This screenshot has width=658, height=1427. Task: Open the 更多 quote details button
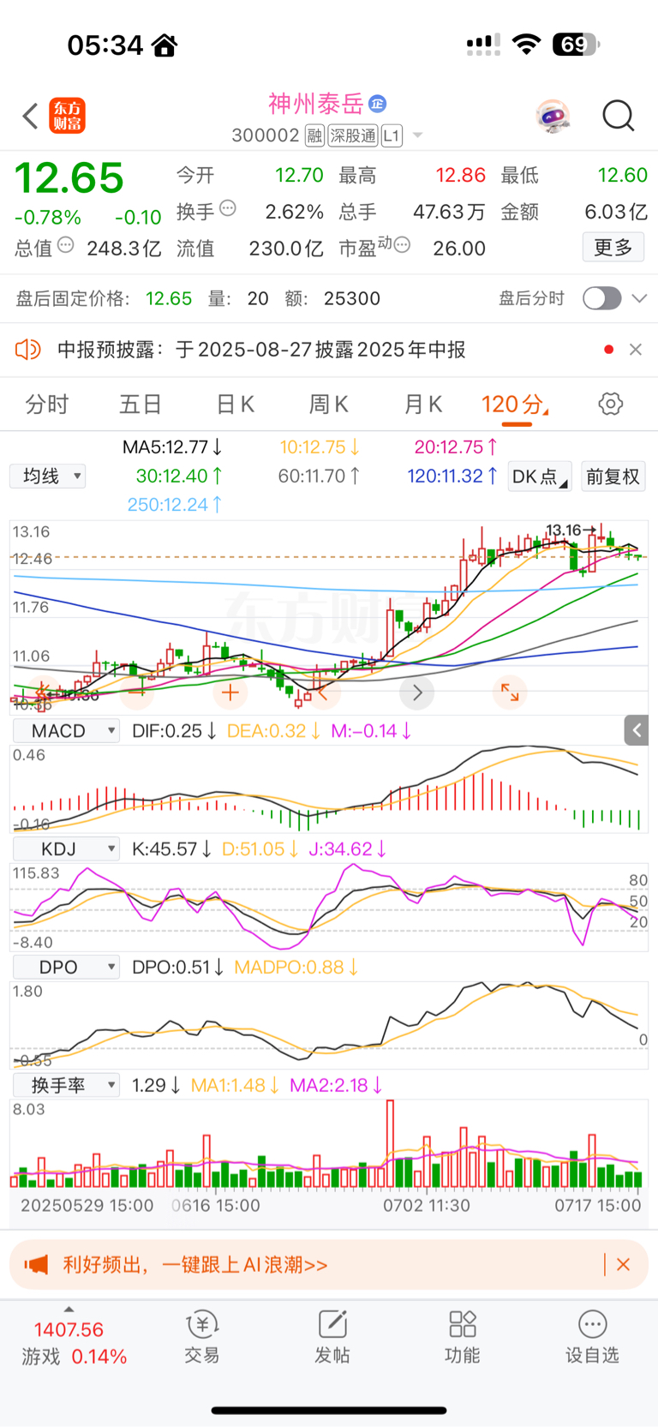click(613, 248)
